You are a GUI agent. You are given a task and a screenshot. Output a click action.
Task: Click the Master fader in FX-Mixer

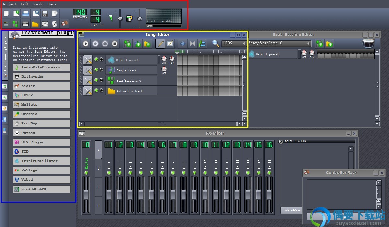(x=86, y=195)
